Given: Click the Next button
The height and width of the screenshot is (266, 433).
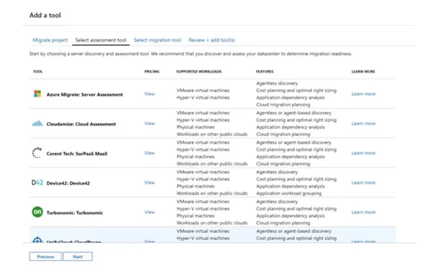Looking at the screenshot, I should coord(78,257).
